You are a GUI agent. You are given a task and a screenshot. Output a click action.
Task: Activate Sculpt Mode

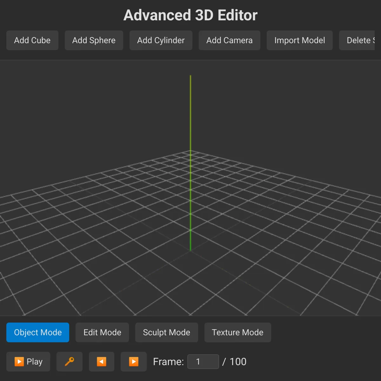coord(166,332)
